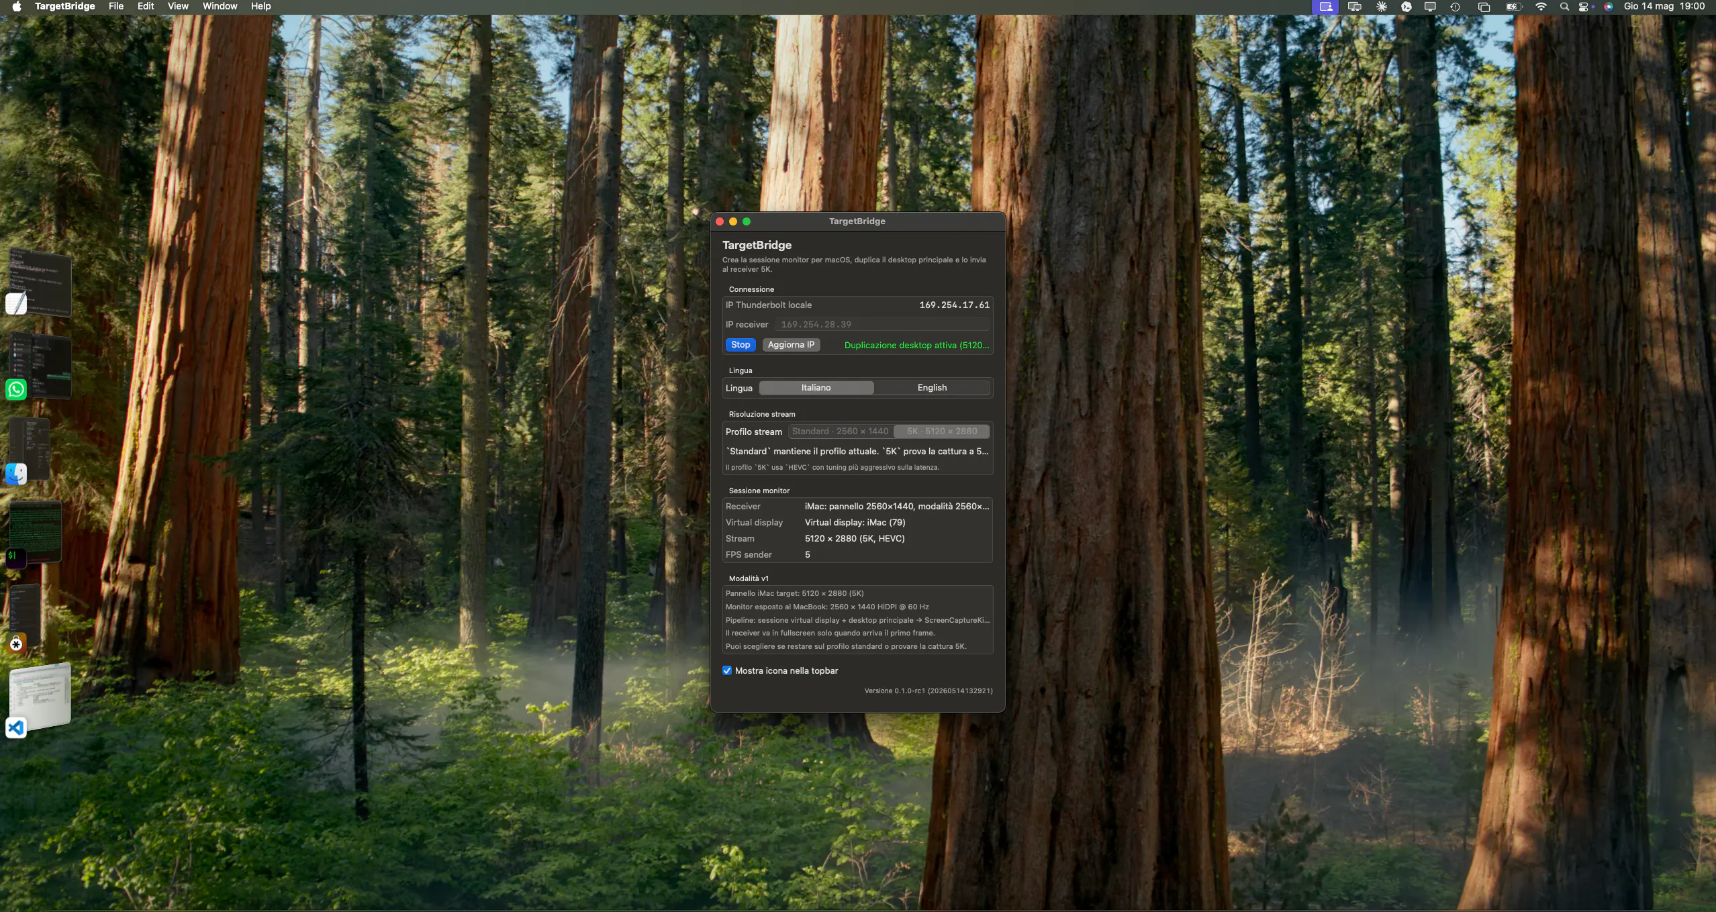This screenshot has width=1716, height=912.
Task: Click the HEVC tuning note under Profilo stream
Action: coord(832,467)
